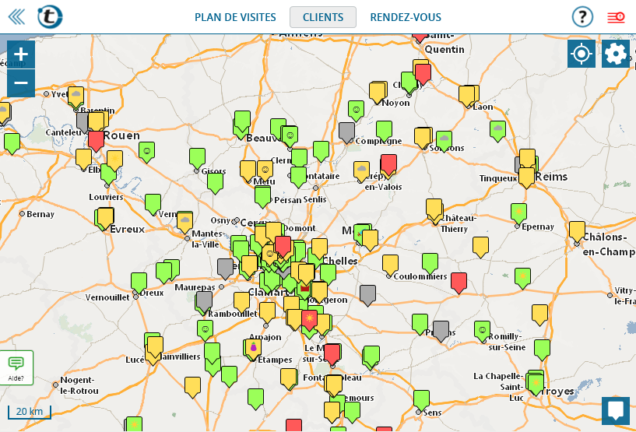636x432 pixels.
Task: Open the red menu notification icon
Action: [x=616, y=17]
